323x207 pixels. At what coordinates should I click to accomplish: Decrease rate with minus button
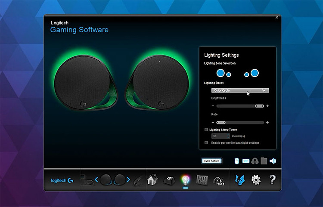tap(213, 123)
